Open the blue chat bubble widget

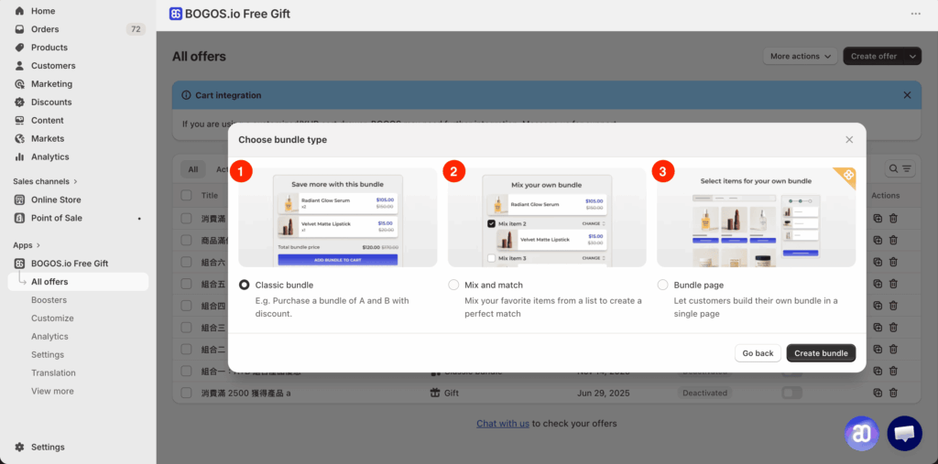pyautogui.click(x=904, y=434)
